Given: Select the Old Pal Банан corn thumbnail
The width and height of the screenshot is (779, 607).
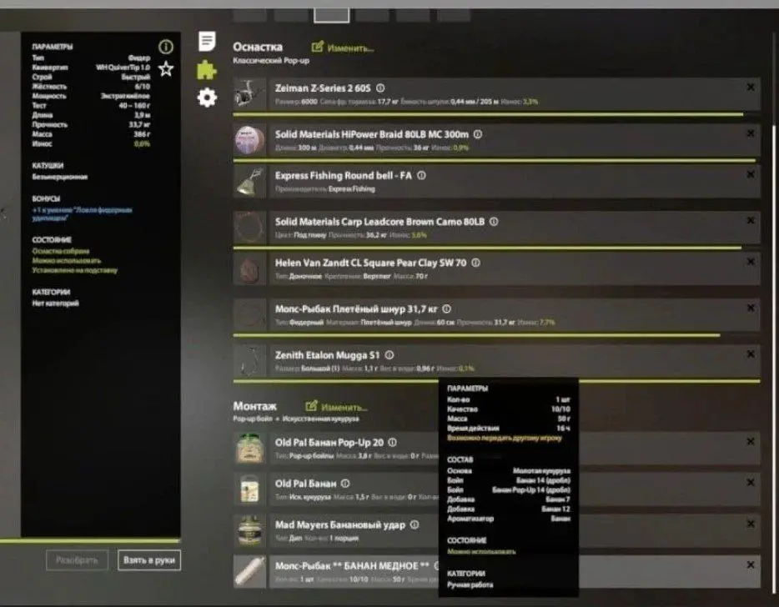Looking at the screenshot, I should coord(249,489).
